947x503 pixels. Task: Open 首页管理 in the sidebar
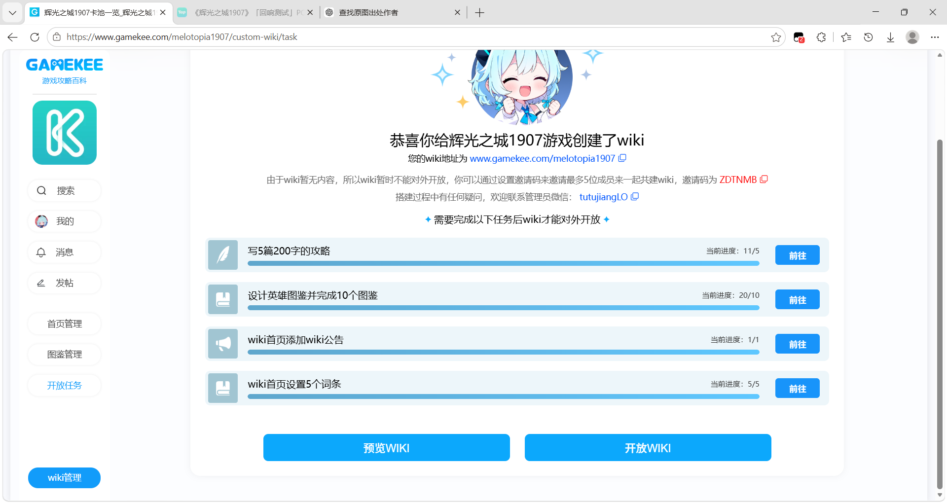click(65, 324)
